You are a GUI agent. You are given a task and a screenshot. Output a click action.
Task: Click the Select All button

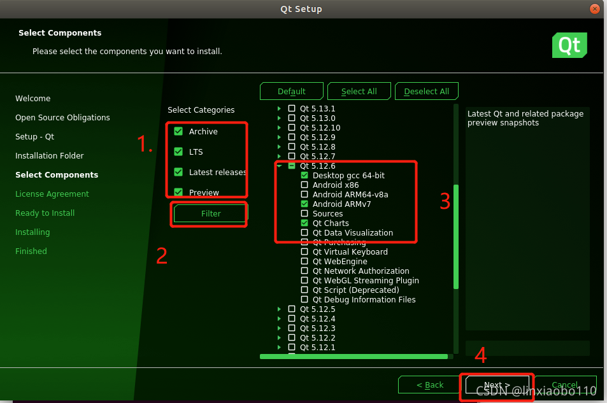pyautogui.click(x=359, y=92)
